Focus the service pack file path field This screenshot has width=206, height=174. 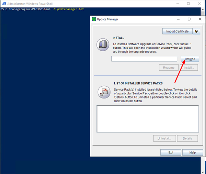pos(144,59)
